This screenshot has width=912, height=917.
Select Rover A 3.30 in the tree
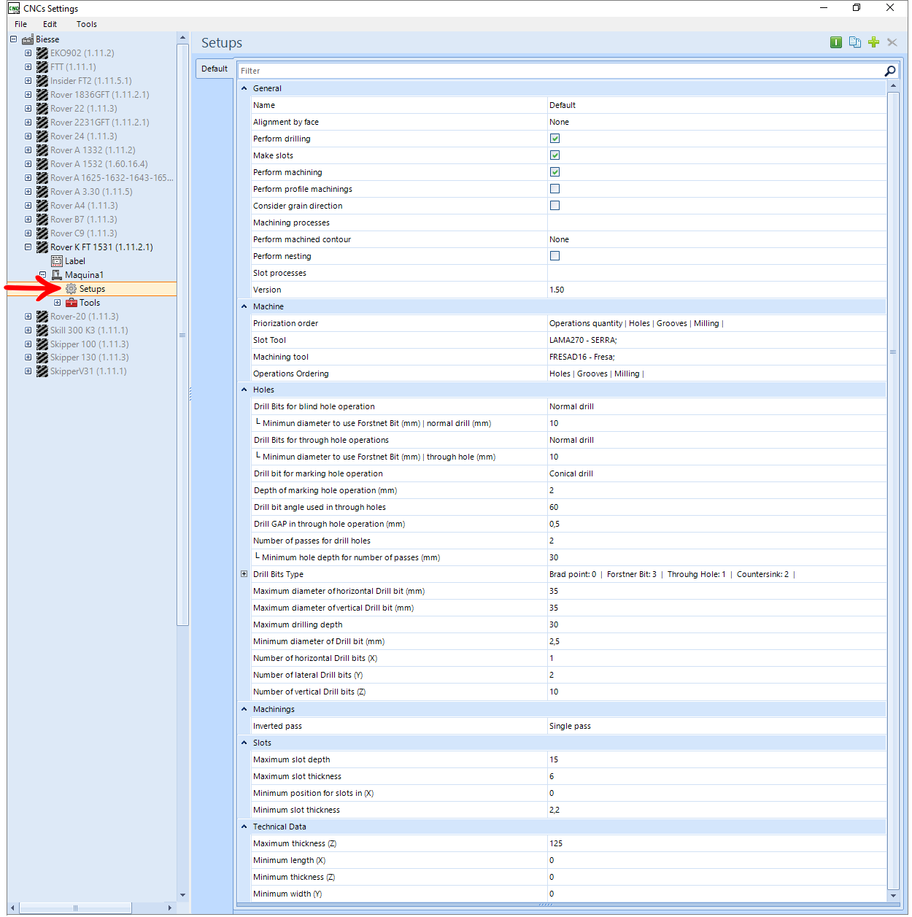tap(91, 192)
